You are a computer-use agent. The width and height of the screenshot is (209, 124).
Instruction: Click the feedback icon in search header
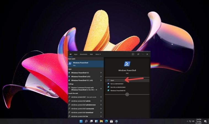(x=138, y=54)
